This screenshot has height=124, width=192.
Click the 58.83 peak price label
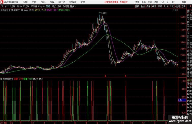(104, 13)
